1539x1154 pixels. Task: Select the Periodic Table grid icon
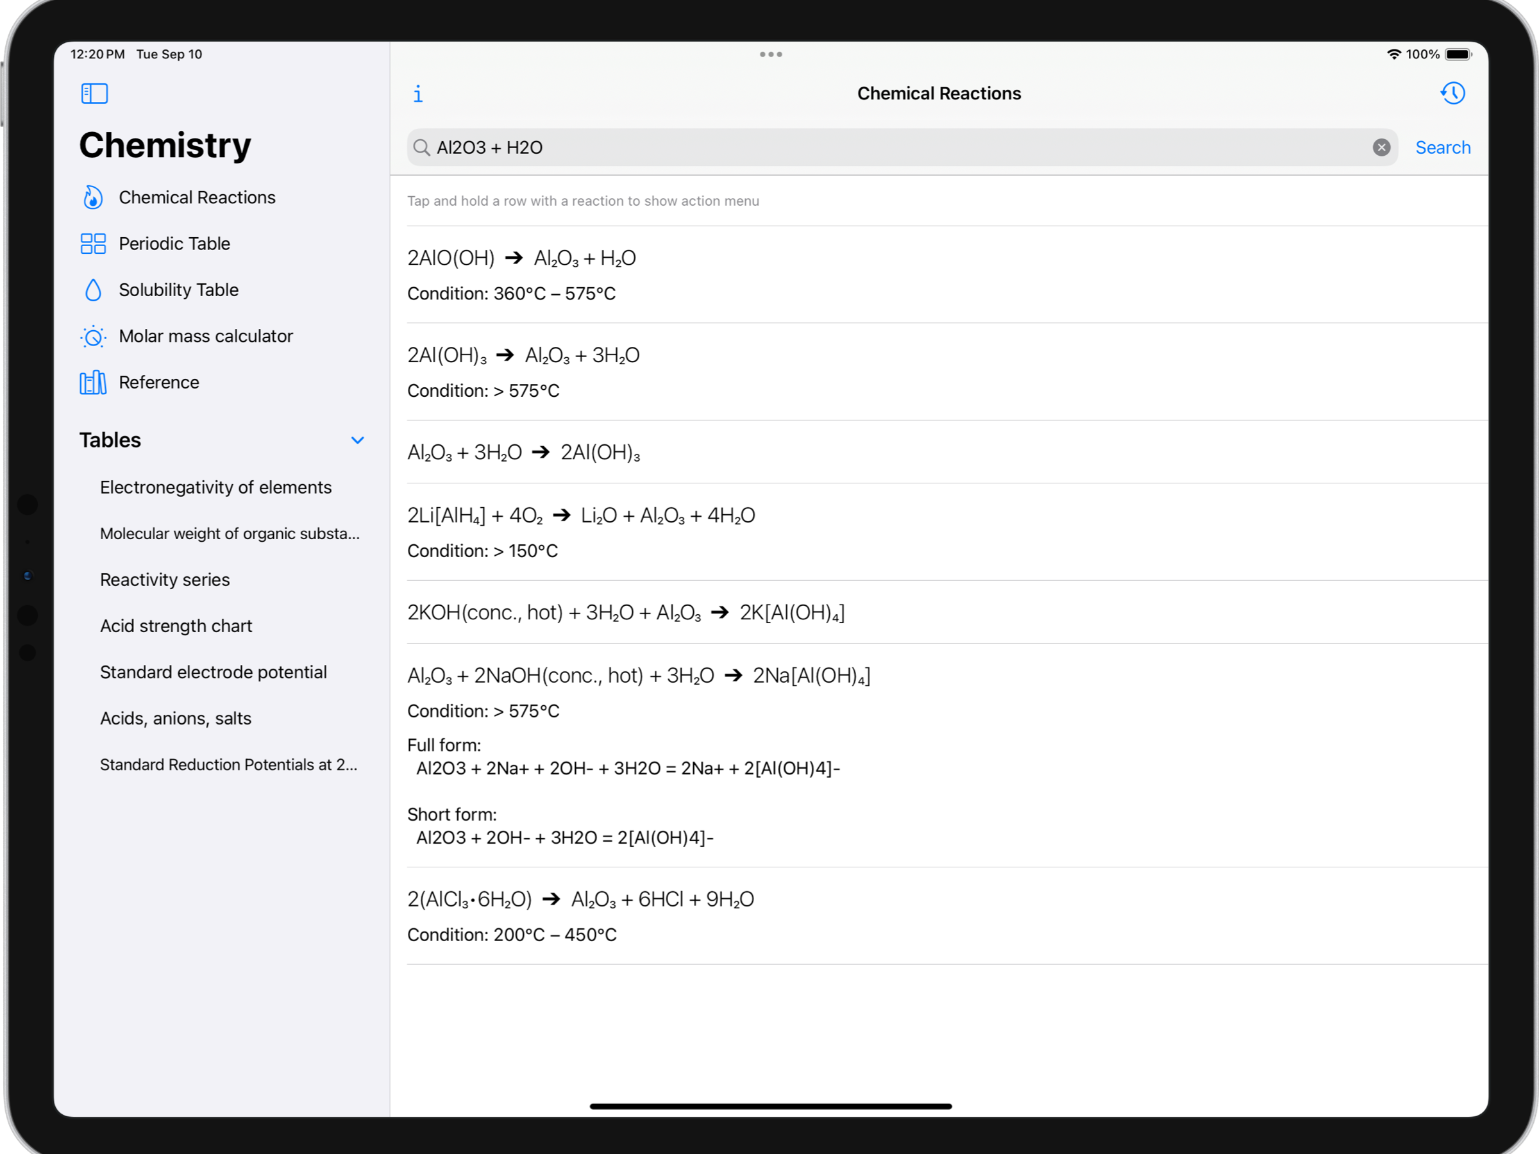coord(93,244)
